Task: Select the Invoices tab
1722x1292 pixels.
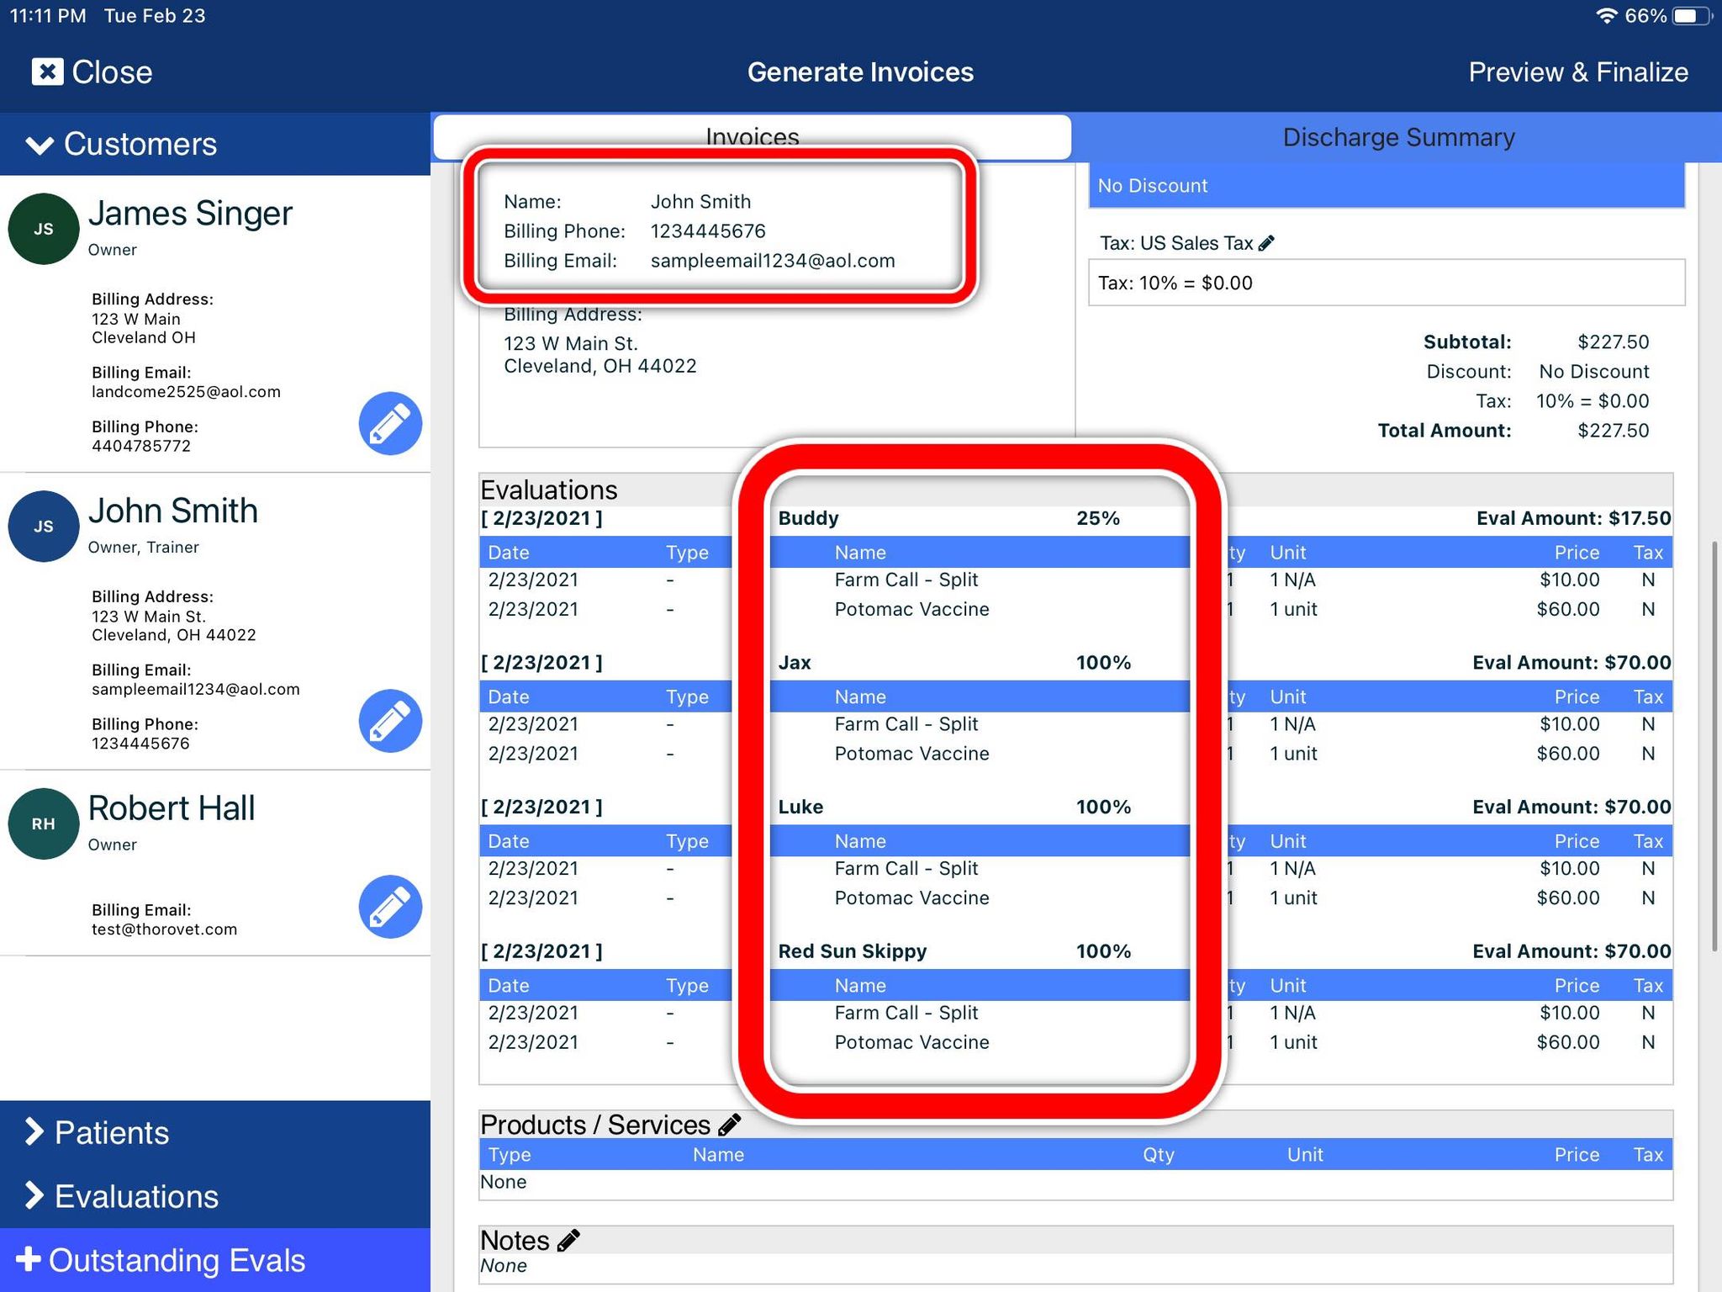Action: [752, 136]
